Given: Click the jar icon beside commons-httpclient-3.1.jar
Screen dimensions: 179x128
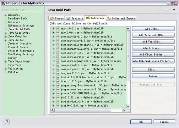Looking at the screenshot, I should point(58,49).
